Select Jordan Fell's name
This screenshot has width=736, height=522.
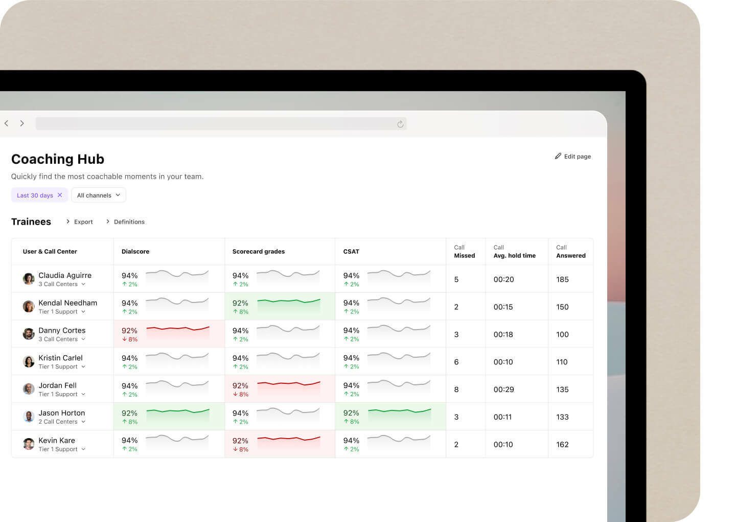click(x=57, y=385)
